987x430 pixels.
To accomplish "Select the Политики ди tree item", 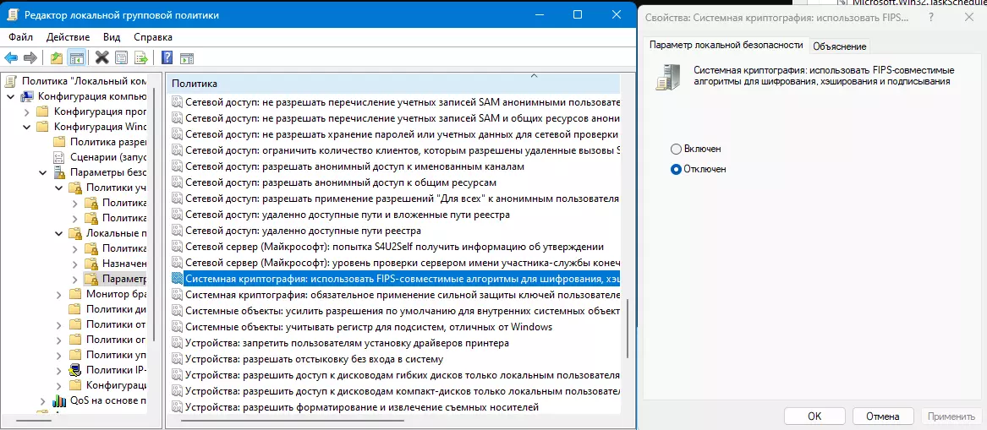I will (116, 308).
